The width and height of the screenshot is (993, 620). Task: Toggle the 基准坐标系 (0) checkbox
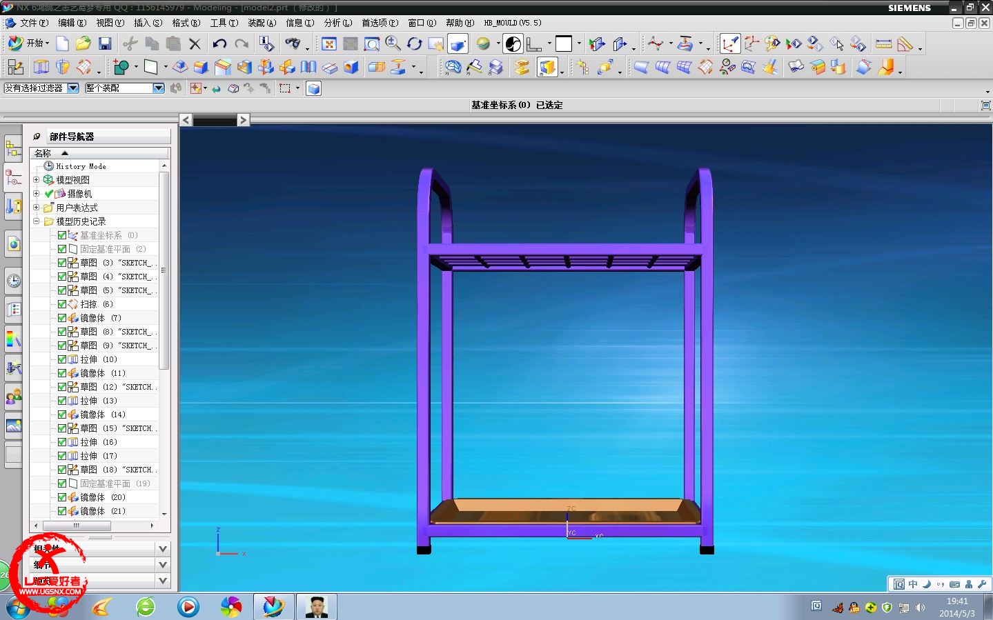pyautogui.click(x=62, y=235)
